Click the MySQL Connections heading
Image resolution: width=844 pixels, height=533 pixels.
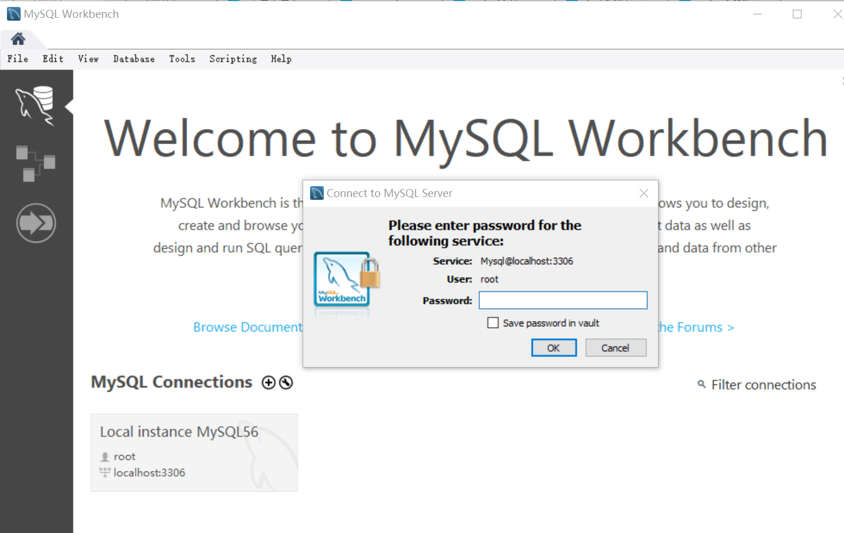tap(172, 382)
